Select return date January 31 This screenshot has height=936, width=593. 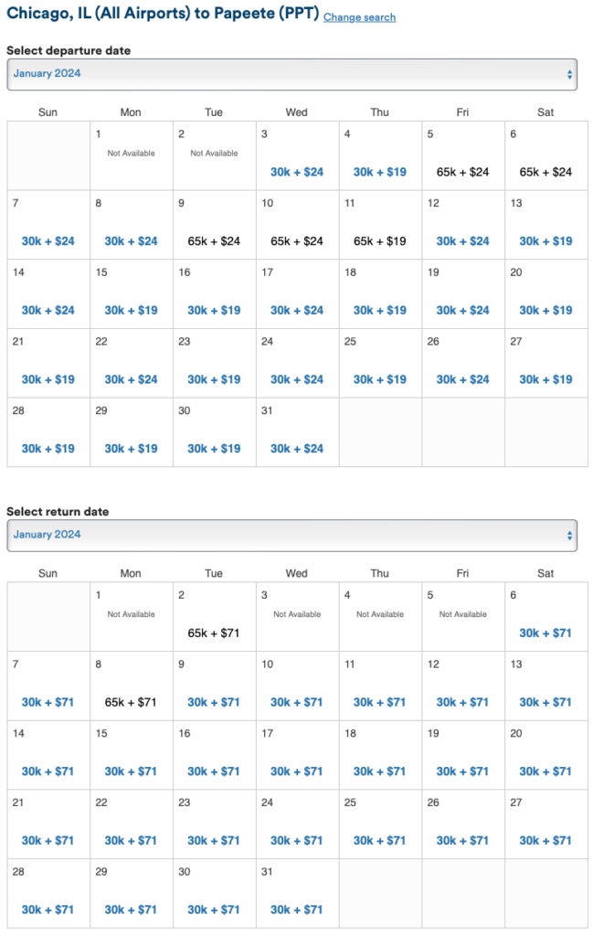pos(297,909)
